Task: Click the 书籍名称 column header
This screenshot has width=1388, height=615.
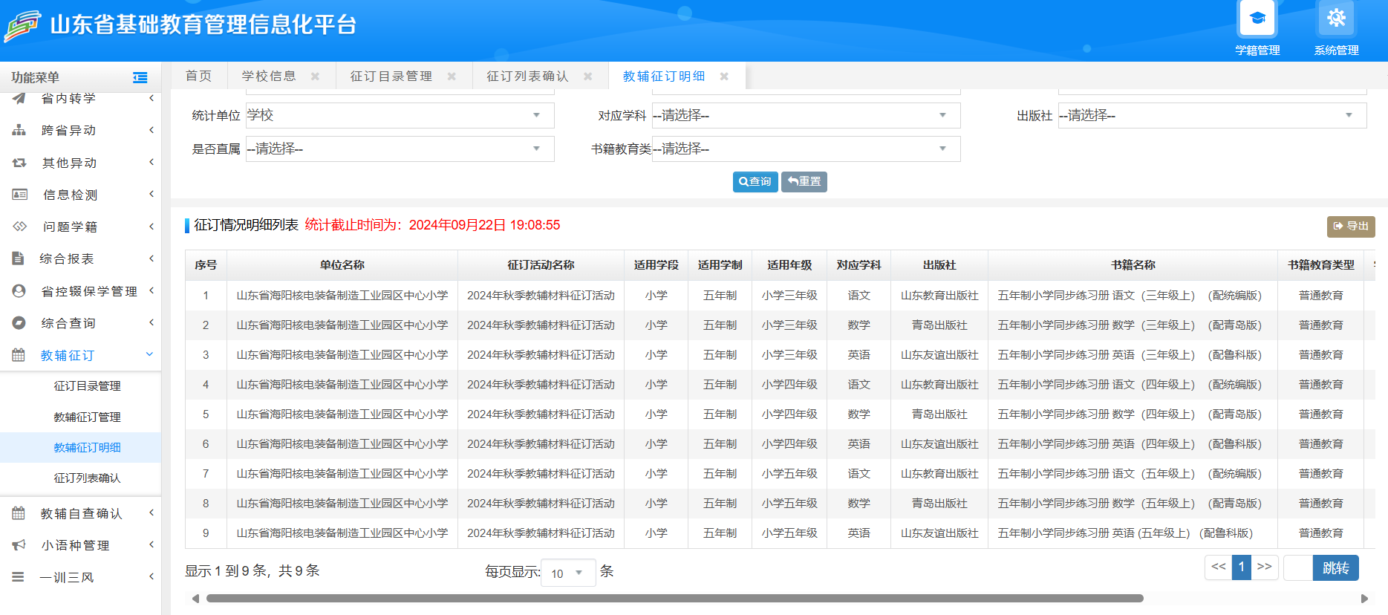Action: [x=1133, y=265]
